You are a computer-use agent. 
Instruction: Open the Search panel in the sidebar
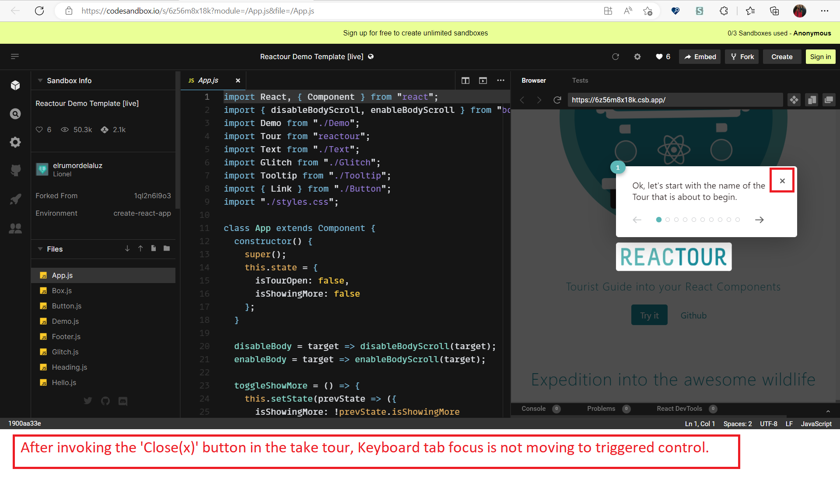click(15, 114)
